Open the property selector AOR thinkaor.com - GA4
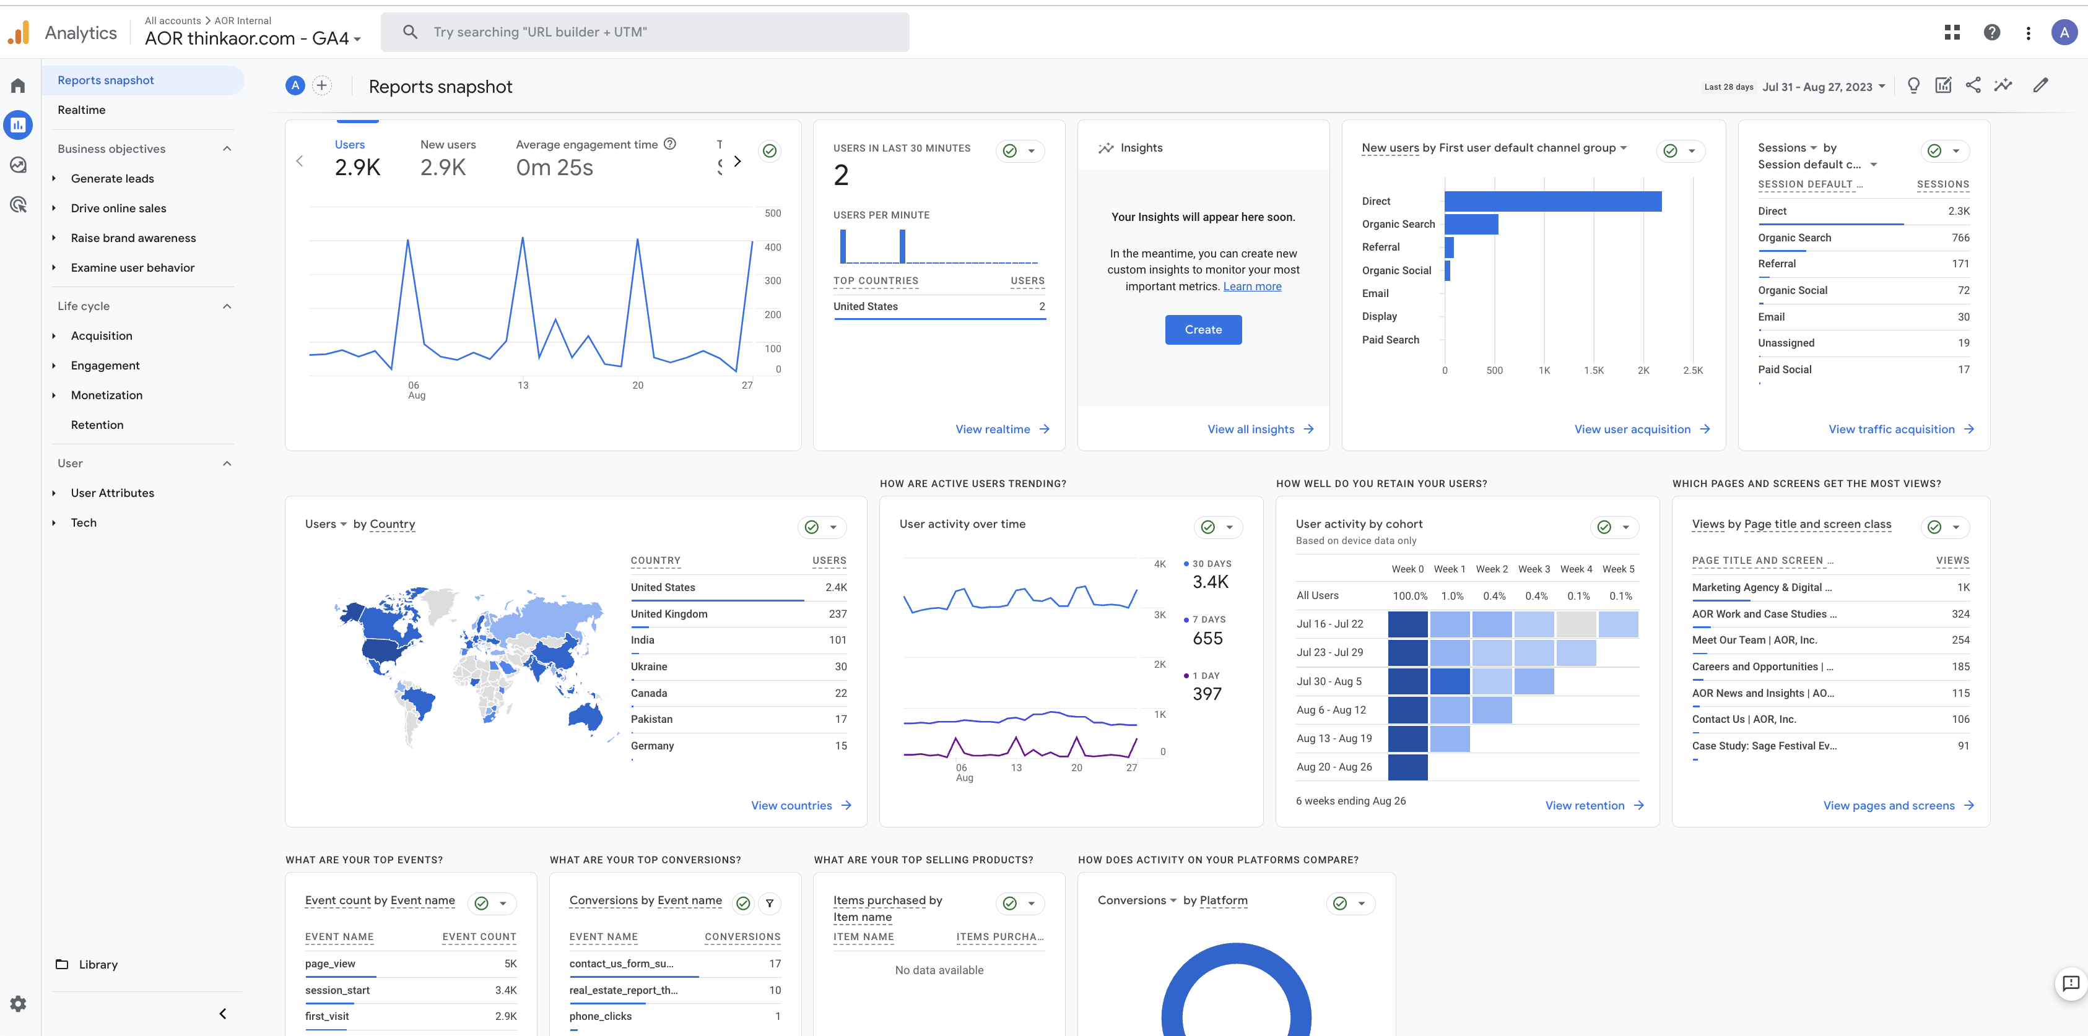Viewport: 2088px width, 1036px height. (x=253, y=38)
